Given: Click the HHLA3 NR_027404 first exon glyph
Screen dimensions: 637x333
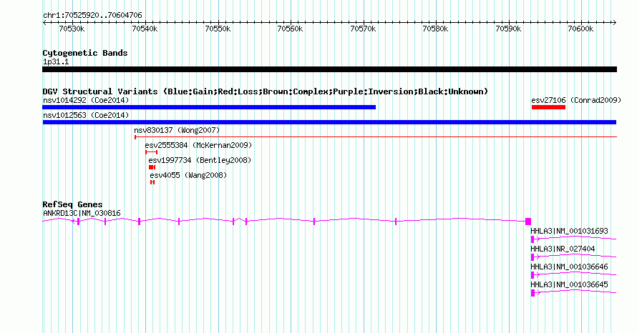Looking at the screenshot, I should point(533,257).
